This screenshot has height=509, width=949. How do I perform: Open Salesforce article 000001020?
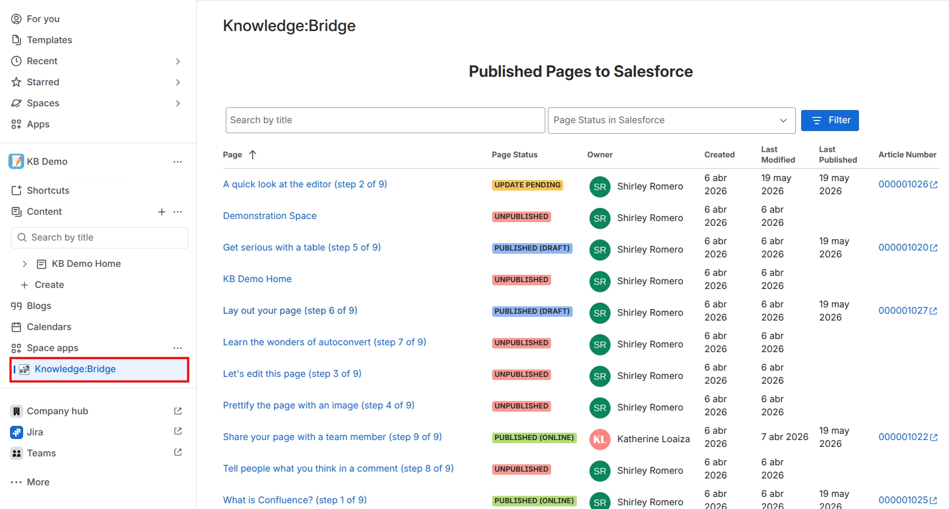click(908, 247)
